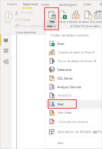
Task: Open Conjuntos de dados do Power BI ribbon icon
Action: coord(76,15)
